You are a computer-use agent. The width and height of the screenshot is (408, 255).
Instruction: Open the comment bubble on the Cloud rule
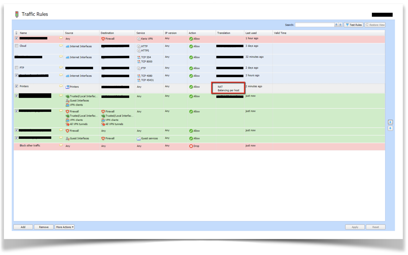[61, 46]
